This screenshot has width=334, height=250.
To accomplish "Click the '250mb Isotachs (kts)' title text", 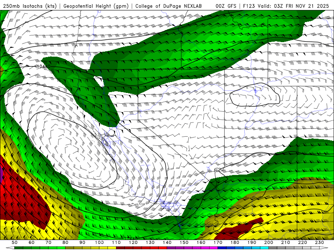I will [30, 6].
